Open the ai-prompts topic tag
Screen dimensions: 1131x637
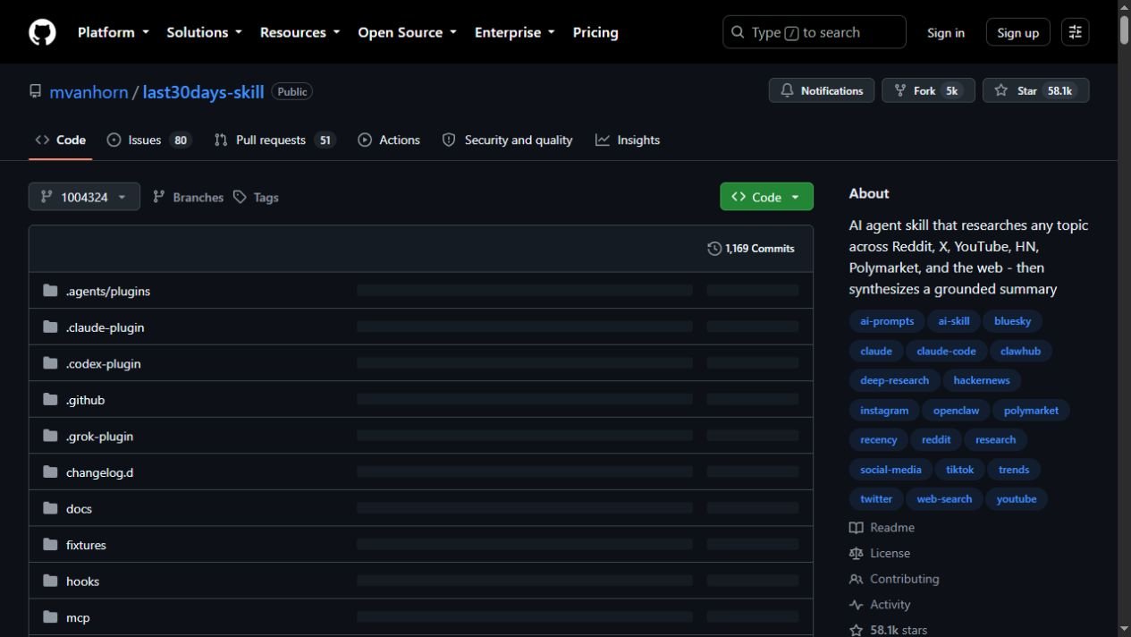[x=887, y=321]
